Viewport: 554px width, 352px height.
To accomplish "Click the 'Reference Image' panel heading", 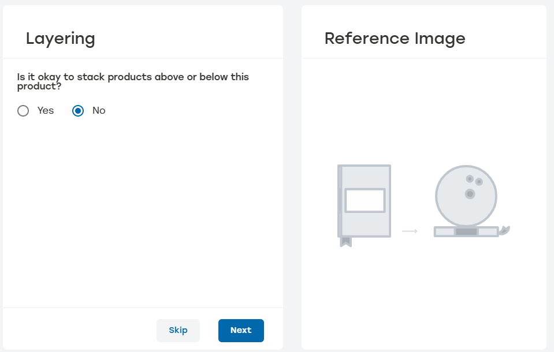I will coord(395,39).
